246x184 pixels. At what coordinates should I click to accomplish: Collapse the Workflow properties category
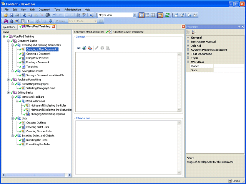click(188, 62)
